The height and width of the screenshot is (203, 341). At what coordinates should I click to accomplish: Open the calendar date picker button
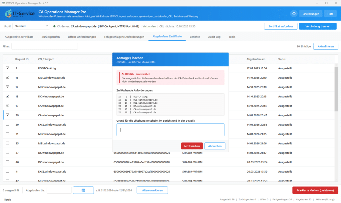tap(83, 190)
